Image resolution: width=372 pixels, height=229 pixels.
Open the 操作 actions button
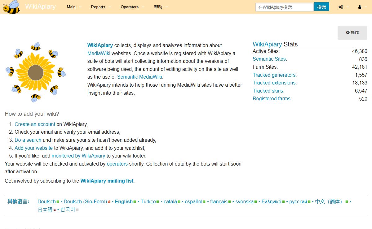(x=352, y=33)
